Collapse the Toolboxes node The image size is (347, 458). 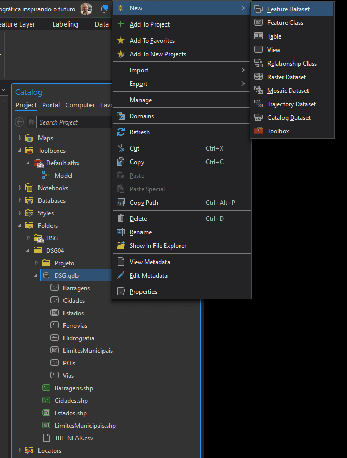[x=20, y=151]
